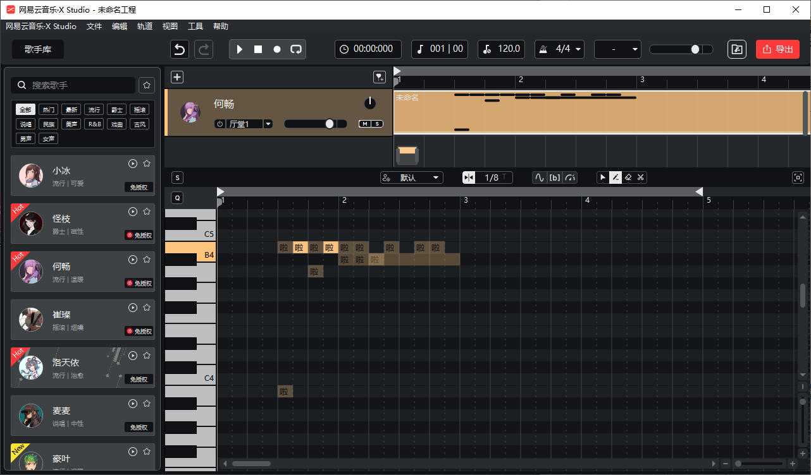Viewport: 811px width, 475px height.
Task: Export the project with 导出 button
Action: (777, 49)
